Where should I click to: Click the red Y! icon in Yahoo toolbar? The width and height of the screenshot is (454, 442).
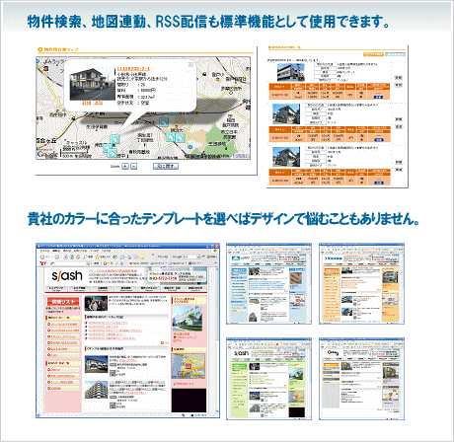tap(42, 263)
